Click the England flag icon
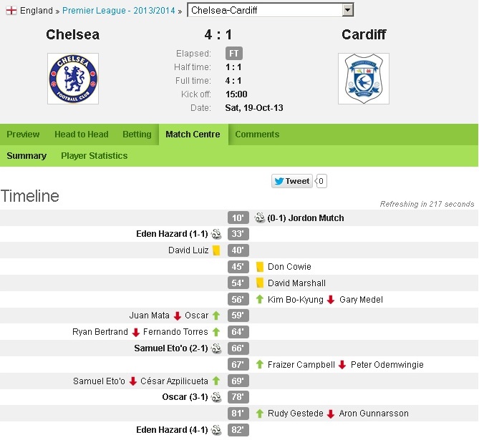This screenshot has width=479, height=440. 11,11
